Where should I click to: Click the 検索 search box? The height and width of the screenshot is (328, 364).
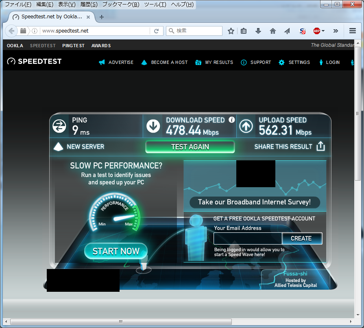pos(194,31)
